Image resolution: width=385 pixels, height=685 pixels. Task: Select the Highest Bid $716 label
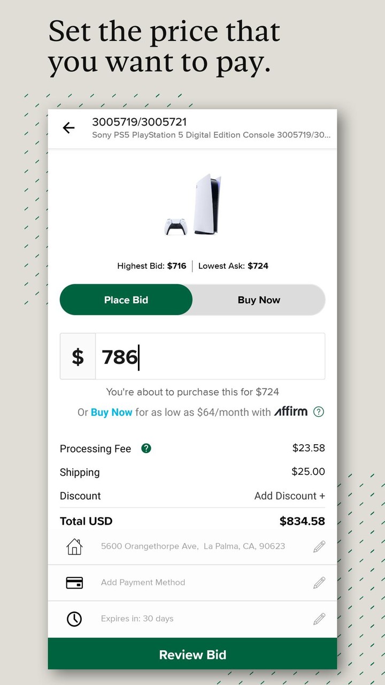[152, 265]
